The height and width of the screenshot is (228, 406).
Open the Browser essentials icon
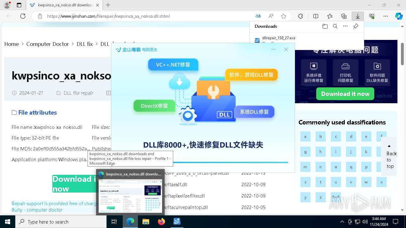coord(372,16)
